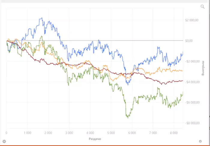This screenshot has width=210, height=146.
Task: Click the end of the dark red line
Action: [x=183, y=81]
